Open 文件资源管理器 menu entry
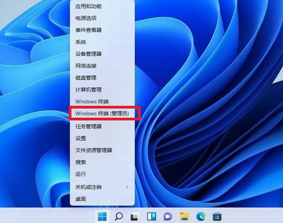This screenshot has width=283, height=223. (x=102, y=150)
